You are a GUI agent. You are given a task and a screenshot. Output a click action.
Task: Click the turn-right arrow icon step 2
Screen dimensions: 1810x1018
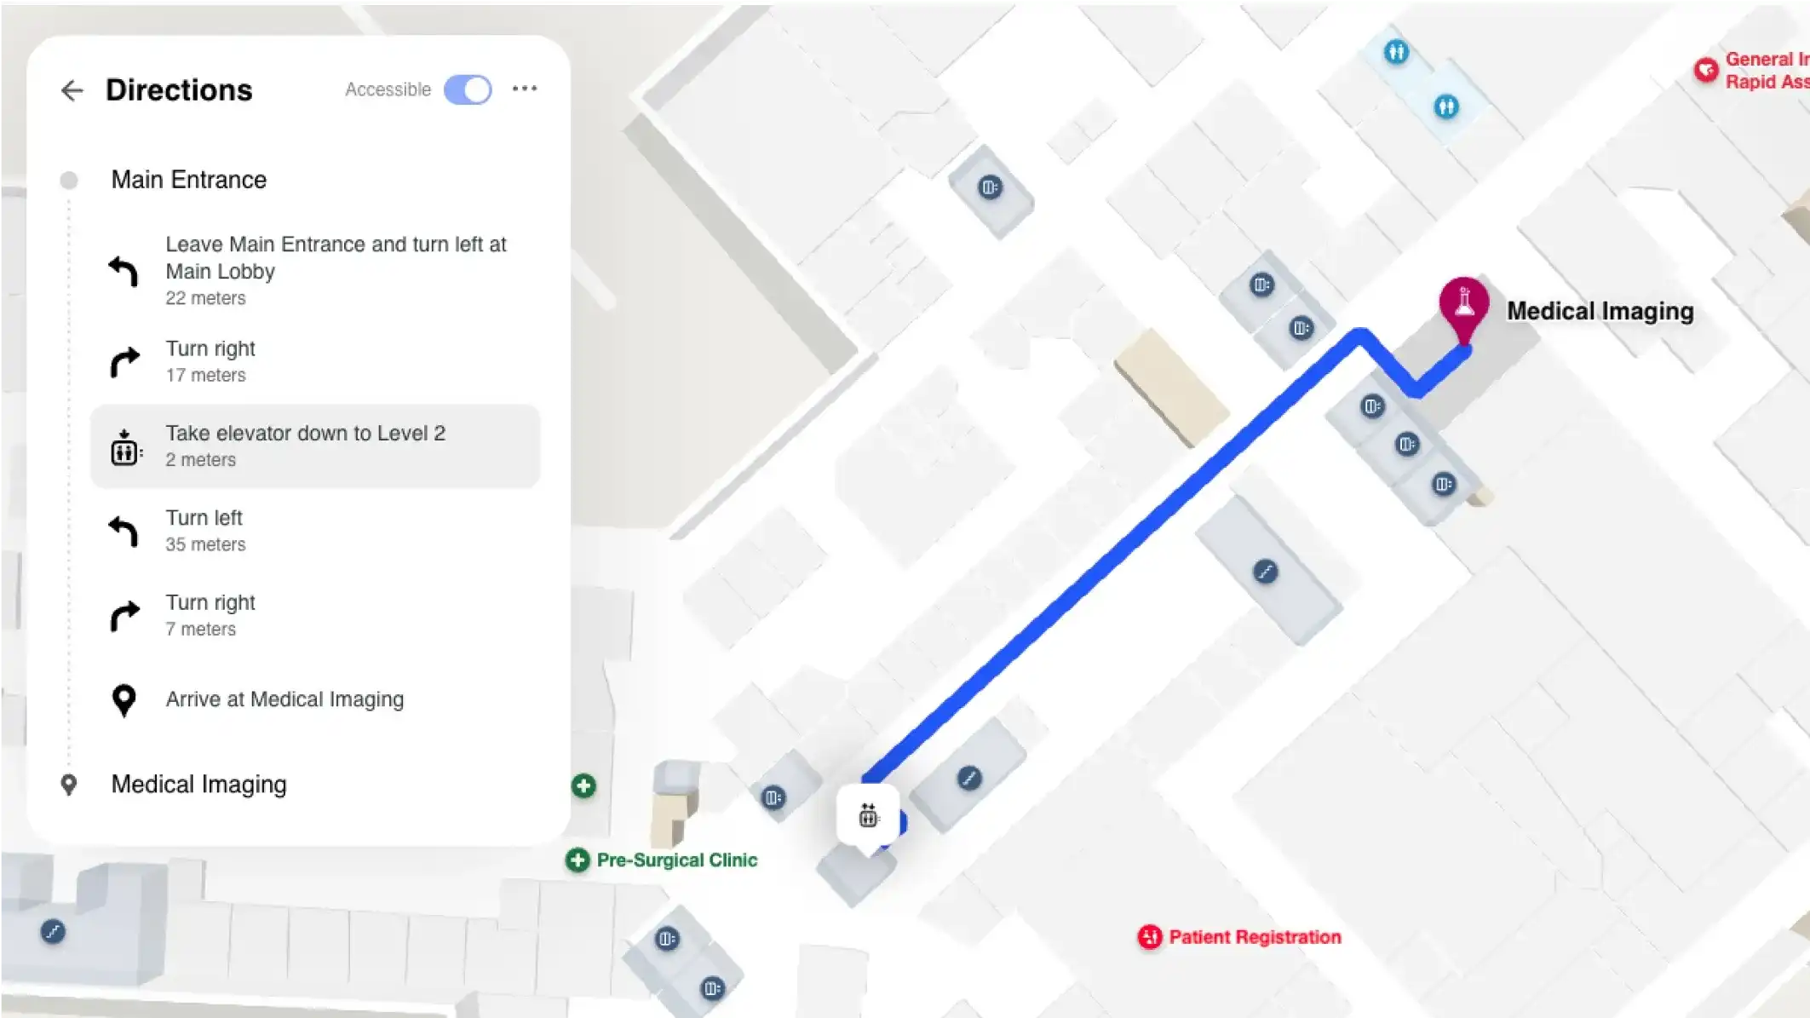point(124,359)
